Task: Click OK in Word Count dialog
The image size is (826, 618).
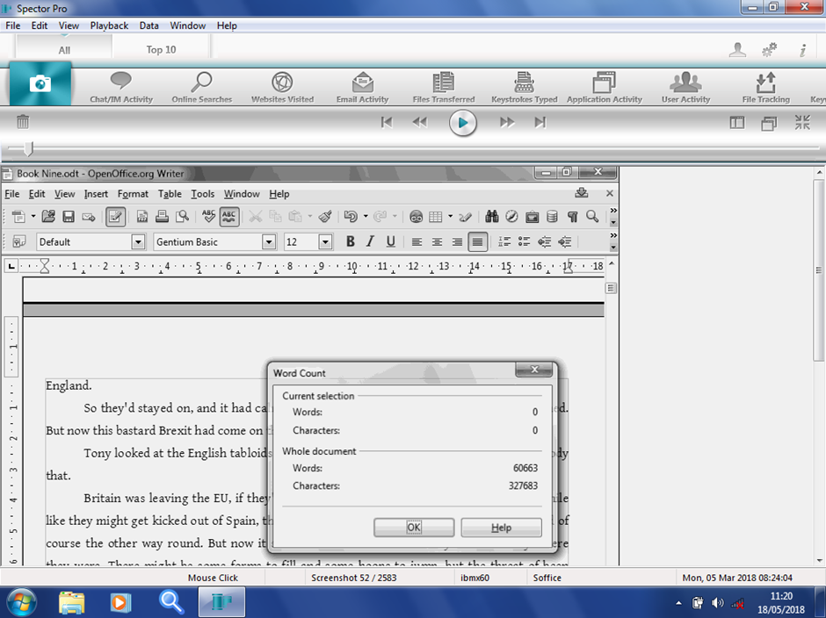Action: click(x=414, y=528)
